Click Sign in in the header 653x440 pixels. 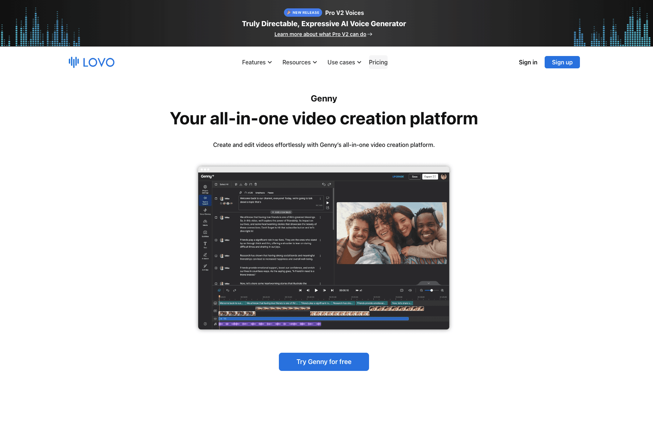click(528, 62)
